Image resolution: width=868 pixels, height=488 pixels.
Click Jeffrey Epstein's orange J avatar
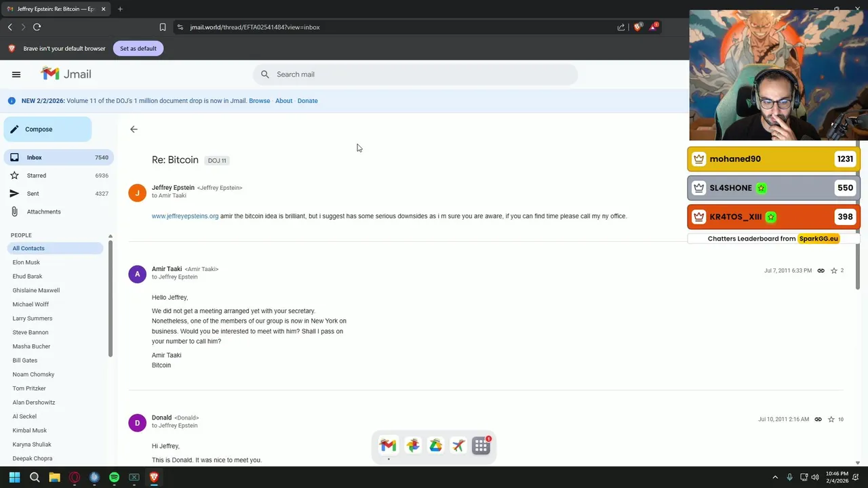137,193
